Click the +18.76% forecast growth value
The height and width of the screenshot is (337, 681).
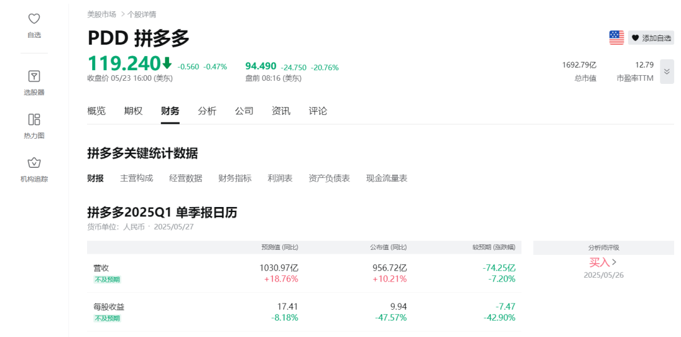coord(281,279)
